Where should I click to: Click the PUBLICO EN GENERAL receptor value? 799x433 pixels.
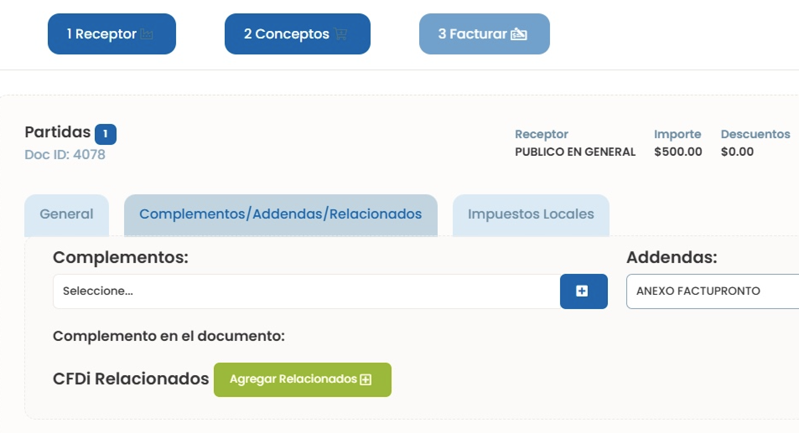[x=575, y=152]
